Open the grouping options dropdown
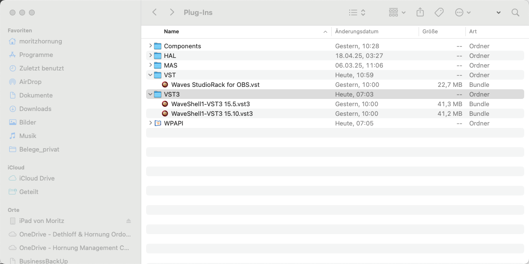This screenshot has width=529, height=264. coord(397,13)
